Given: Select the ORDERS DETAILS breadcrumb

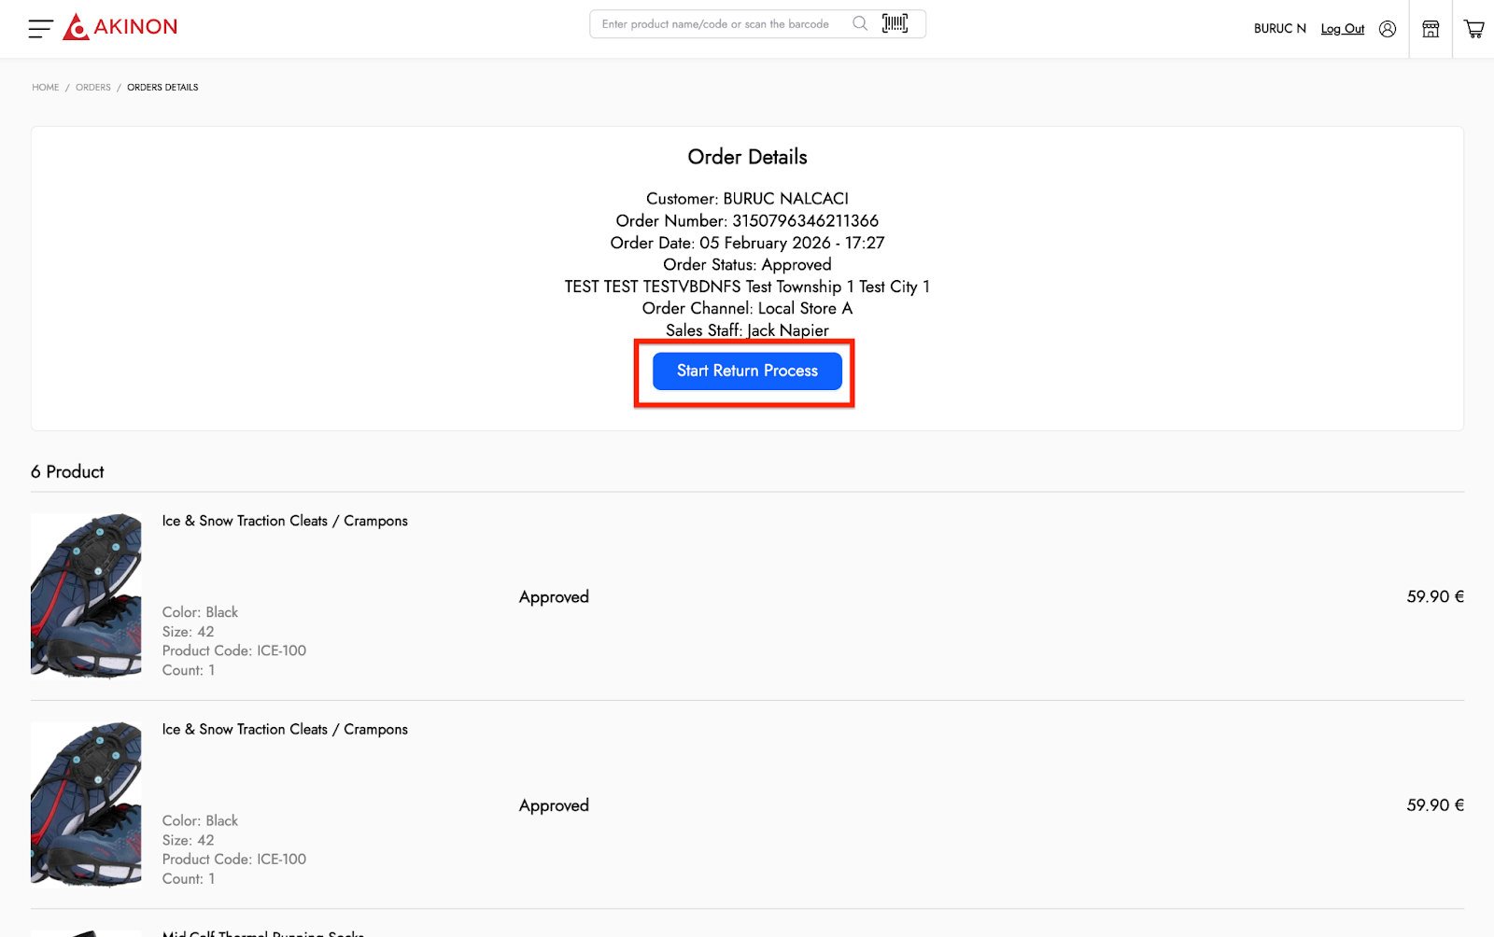Looking at the screenshot, I should coord(162,88).
